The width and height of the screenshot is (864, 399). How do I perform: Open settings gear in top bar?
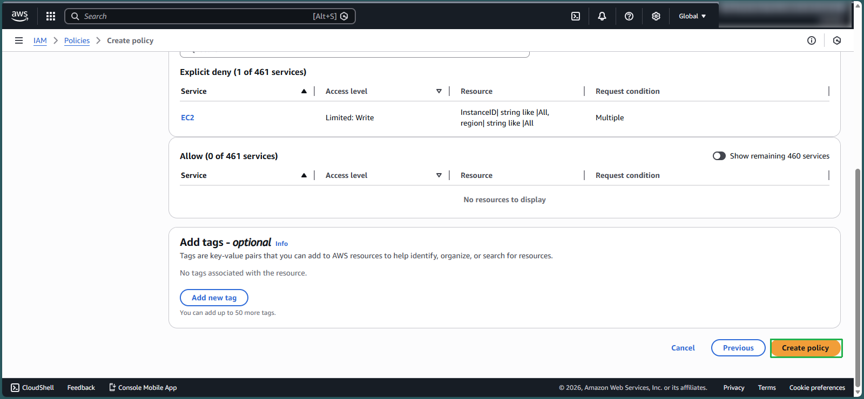(656, 16)
